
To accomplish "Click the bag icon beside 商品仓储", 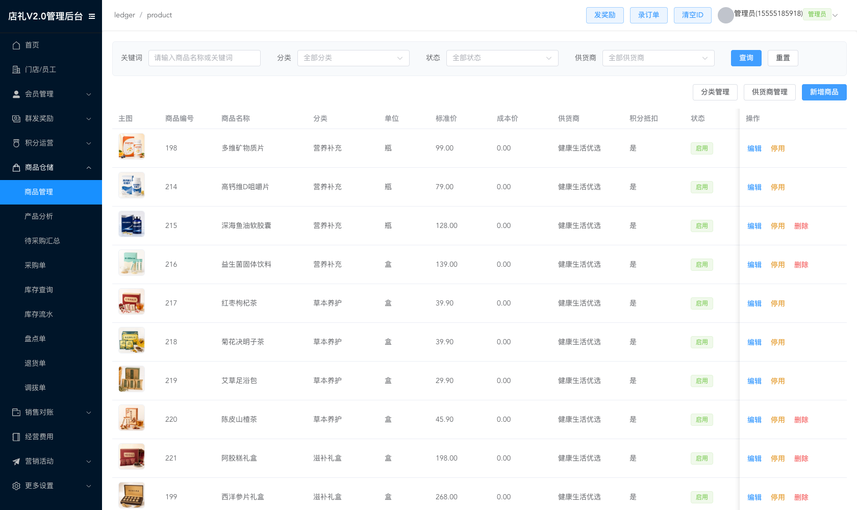I will click(x=16, y=167).
